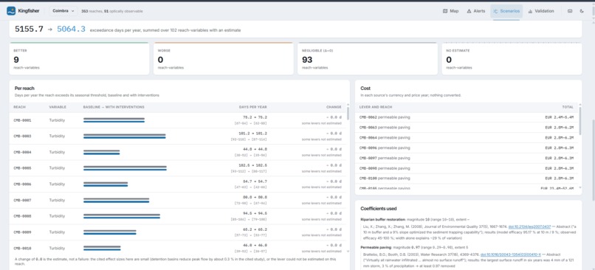Click the Cost table scrollbar
The height and width of the screenshot is (270, 595).
coord(579,121)
